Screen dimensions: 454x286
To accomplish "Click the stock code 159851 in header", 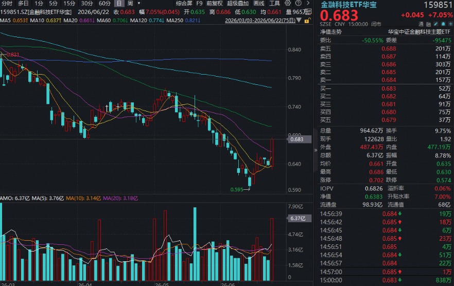I will click(438, 5).
